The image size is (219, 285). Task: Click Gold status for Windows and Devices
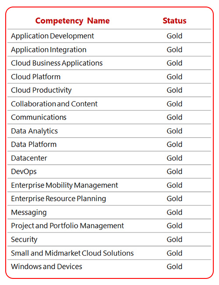pyautogui.click(x=174, y=267)
